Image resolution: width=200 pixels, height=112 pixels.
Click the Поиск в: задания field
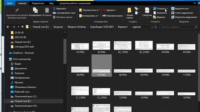pyautogui.click(x=179, y=27)
